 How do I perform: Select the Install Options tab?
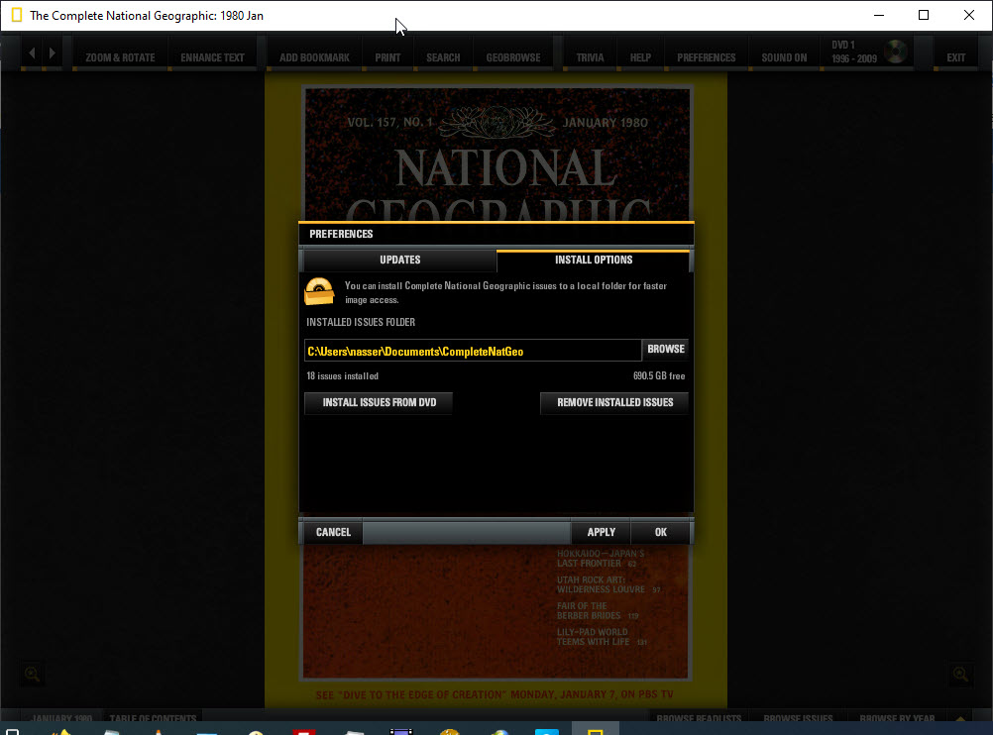pyautogui.click(x=594, y=261)
